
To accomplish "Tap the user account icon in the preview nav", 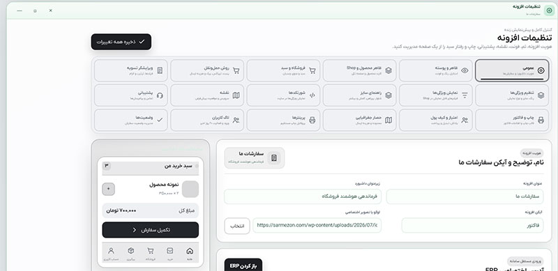I will coord(111,251).
